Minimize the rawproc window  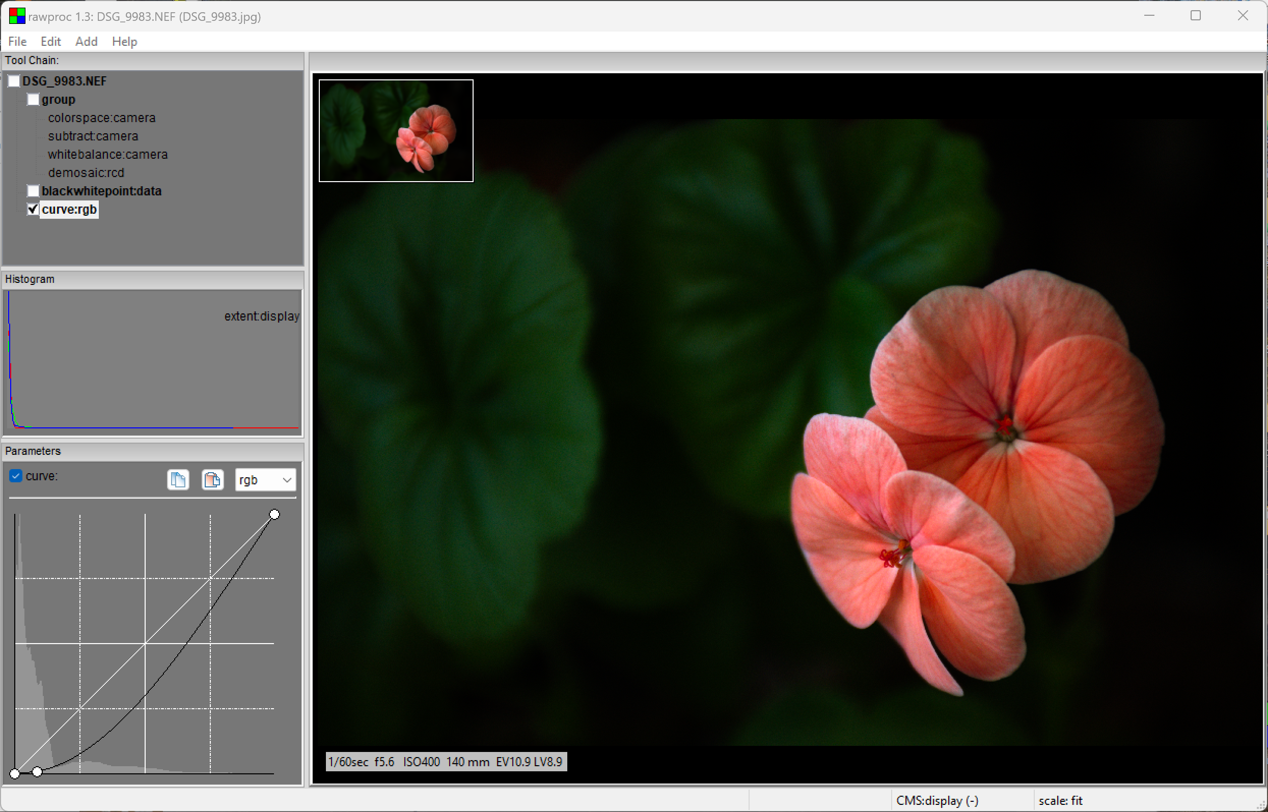(x=1149, y=16)
